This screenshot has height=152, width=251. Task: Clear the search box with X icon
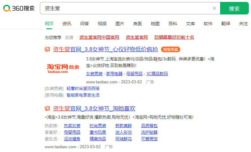click(214, 8)
